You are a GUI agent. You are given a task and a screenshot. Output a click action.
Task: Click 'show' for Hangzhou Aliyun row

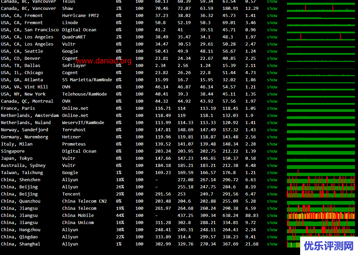(x=272, y=230)
